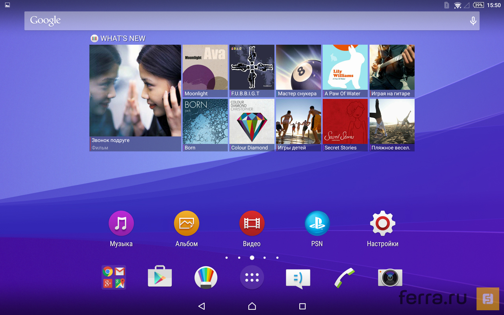Start voice search with microphone icon

(473, 21)
